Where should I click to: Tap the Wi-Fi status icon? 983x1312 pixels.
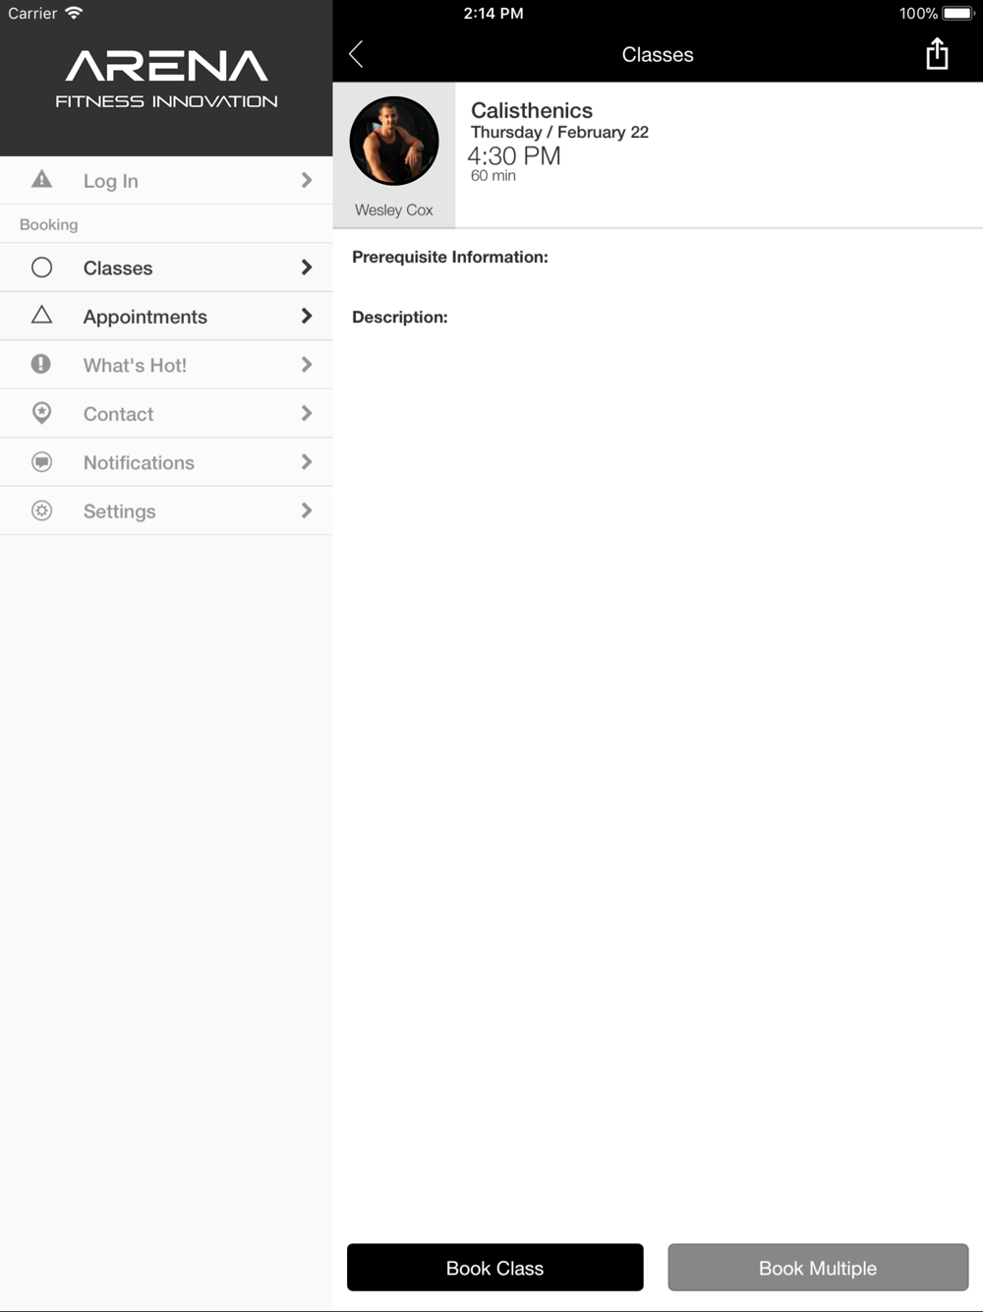click(x=74, y=13)
